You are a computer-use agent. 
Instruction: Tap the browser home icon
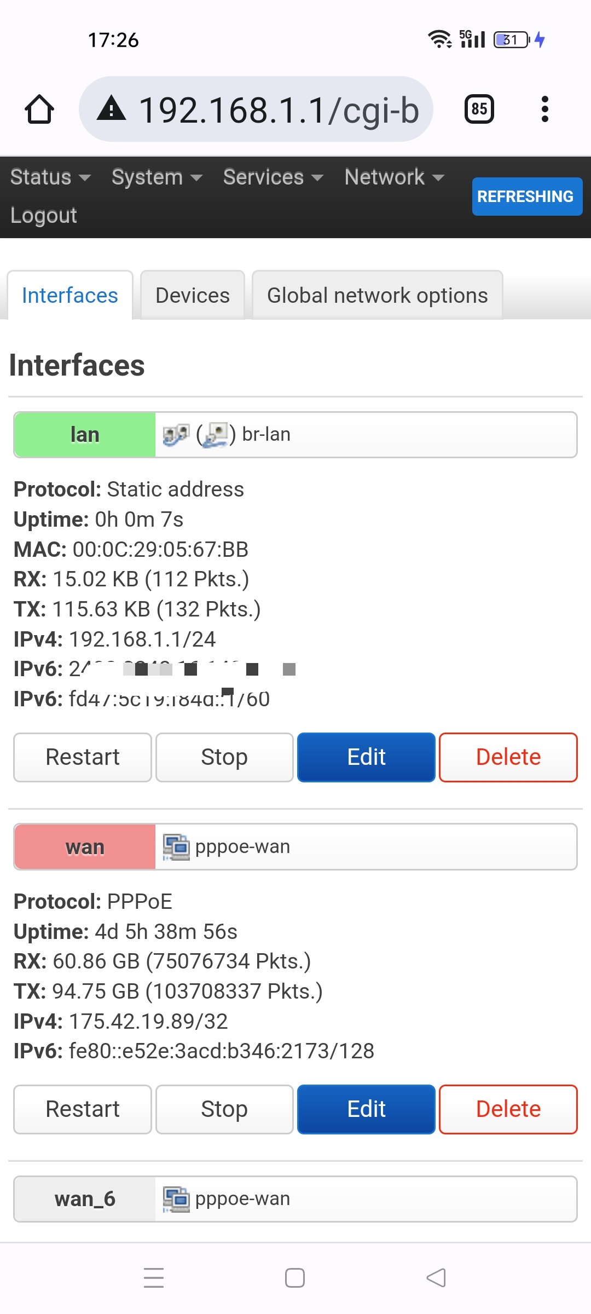click(39, 109)
